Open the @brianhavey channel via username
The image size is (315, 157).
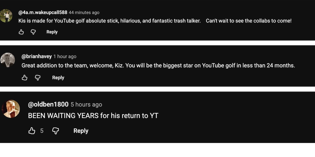(x=36, y=57)
